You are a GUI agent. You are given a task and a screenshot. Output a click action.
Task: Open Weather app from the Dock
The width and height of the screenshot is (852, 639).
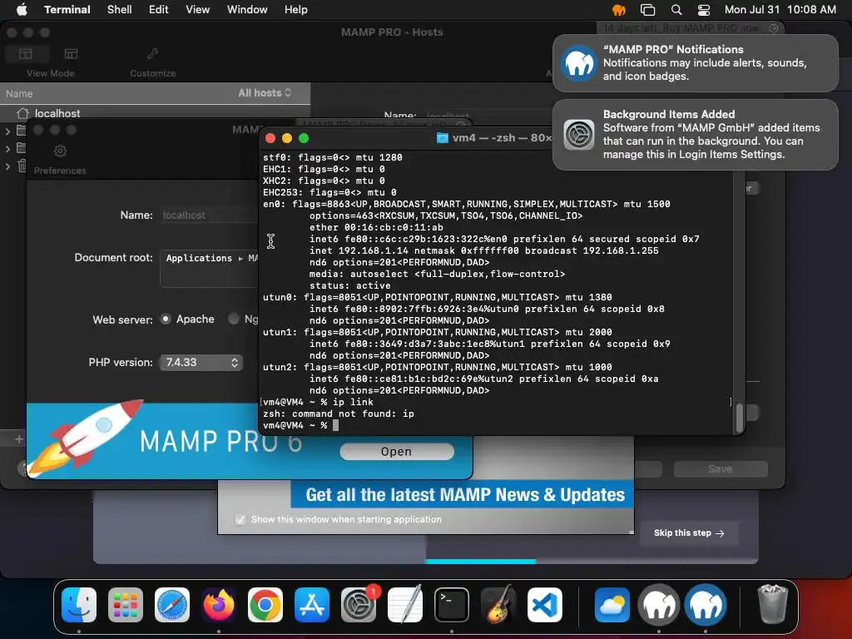click(612, 605)
